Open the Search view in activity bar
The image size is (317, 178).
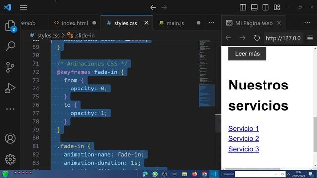pyautogui.click(x=10, y=46)
